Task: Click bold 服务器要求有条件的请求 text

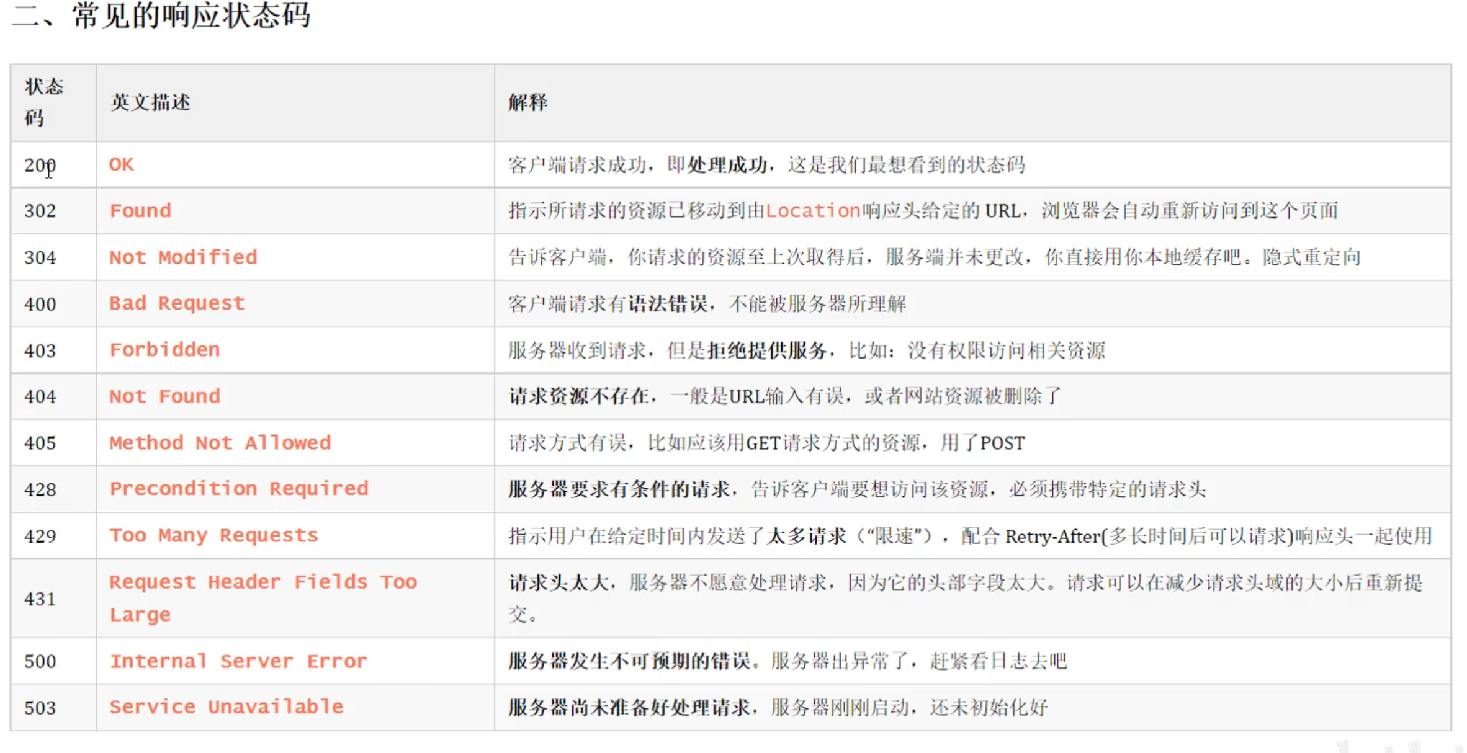Action: (619, 489)
